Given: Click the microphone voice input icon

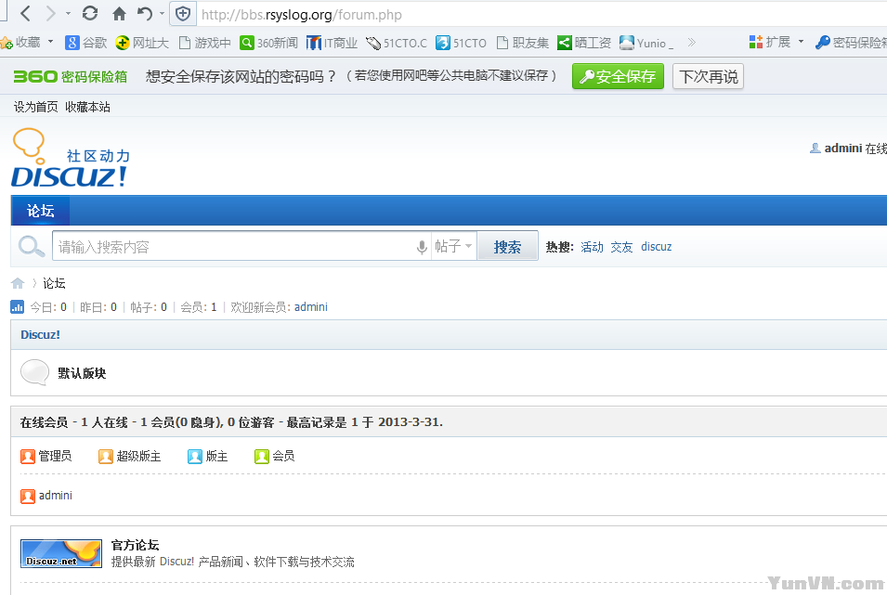Looking at the screenshot, I should (x=422, y=247).
